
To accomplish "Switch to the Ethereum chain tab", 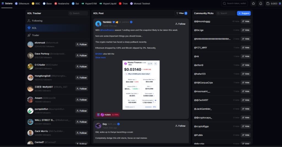I will 22,4.
